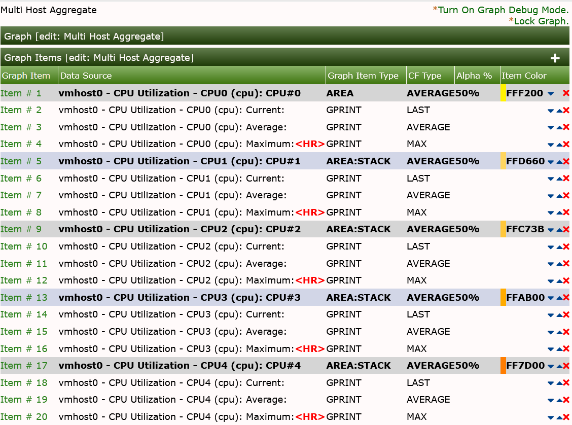This screenshot has width=572, height=425.
Task: Click the yellow FFF200 color swatch
Action: (503, 93)
